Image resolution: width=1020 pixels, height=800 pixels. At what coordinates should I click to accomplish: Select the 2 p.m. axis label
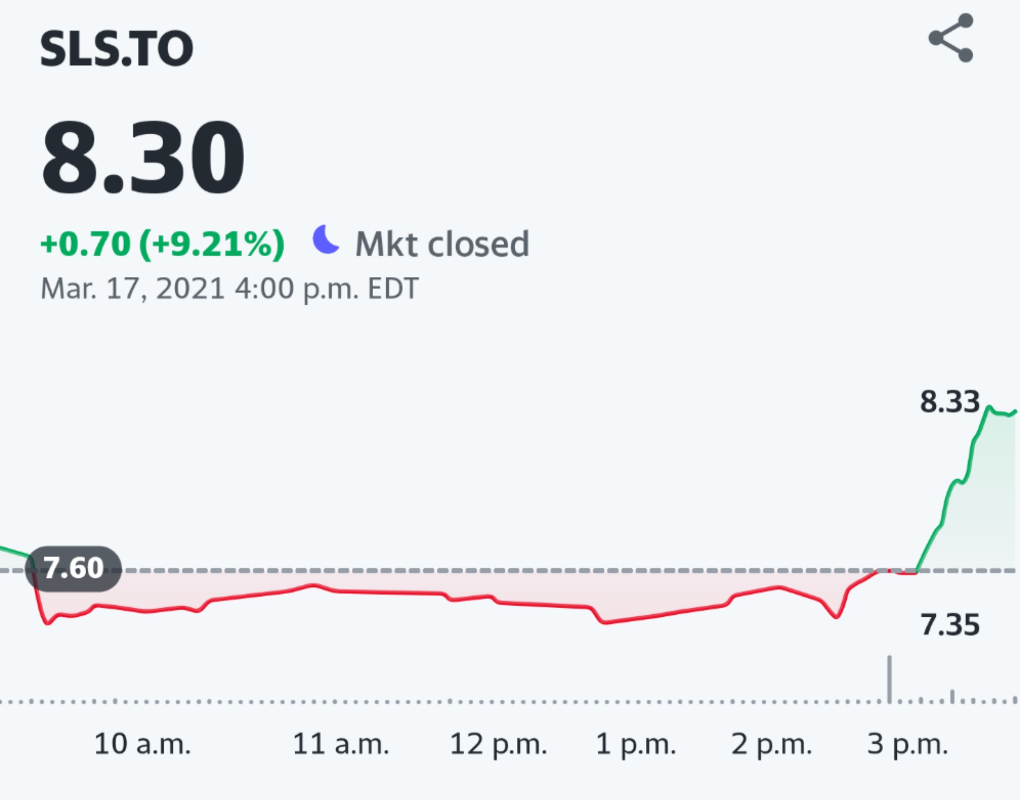[773, 745]
